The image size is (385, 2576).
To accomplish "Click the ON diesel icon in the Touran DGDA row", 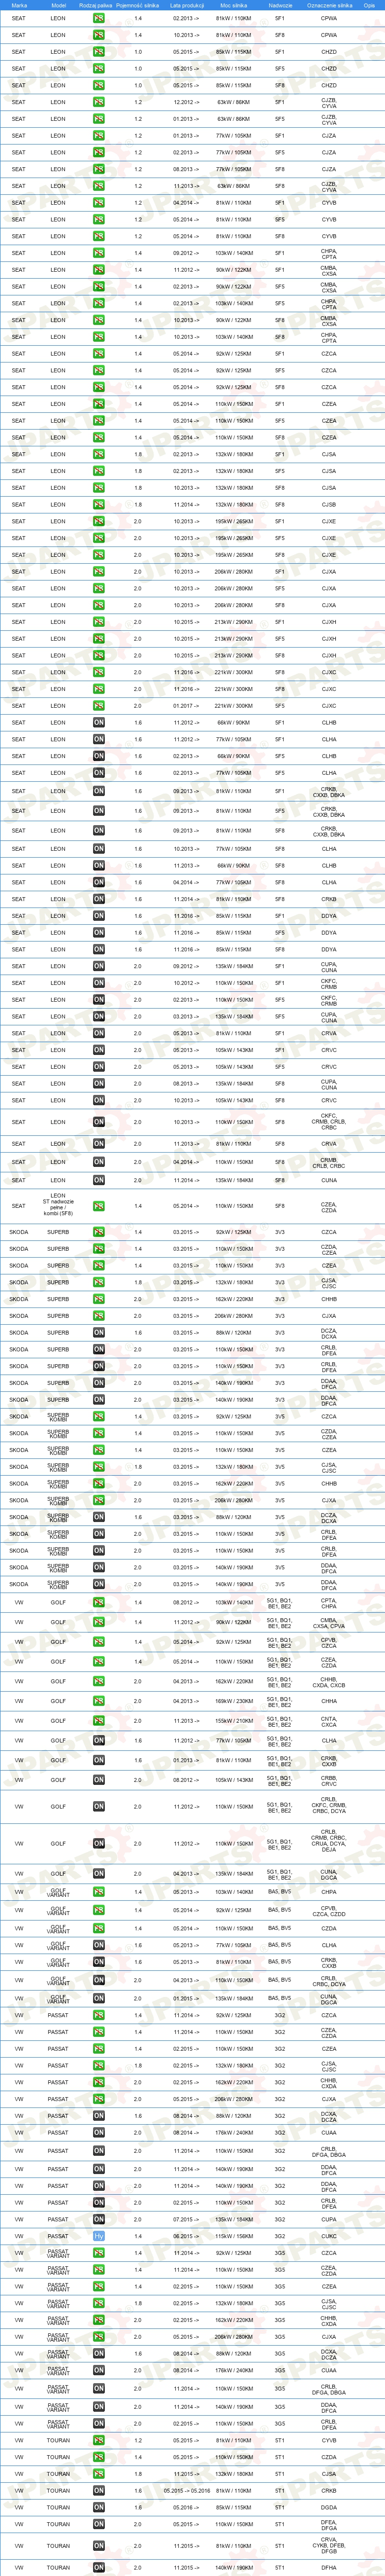I will tap(99, 2507).
